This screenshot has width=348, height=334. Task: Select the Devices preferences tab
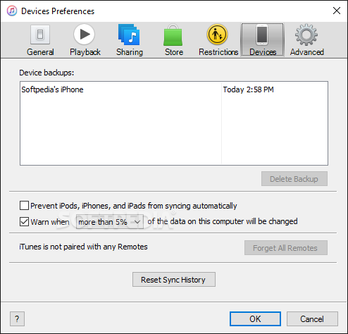pyautogui.click(x=262, y=40)
